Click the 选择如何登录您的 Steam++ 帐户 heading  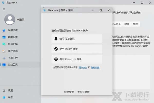pos(70,31)
